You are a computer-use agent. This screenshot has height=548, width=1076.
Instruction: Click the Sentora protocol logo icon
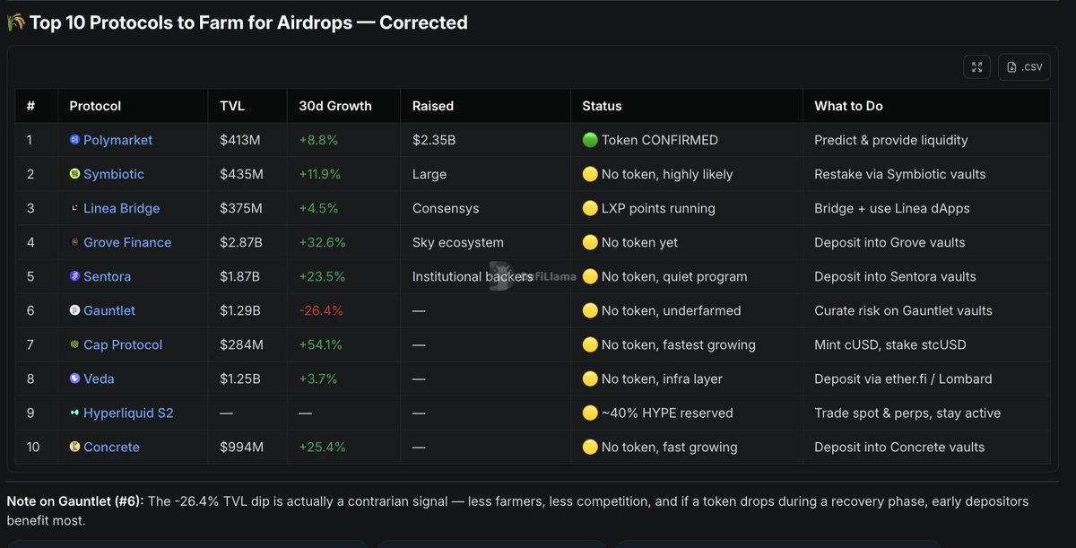coord(75,276)
